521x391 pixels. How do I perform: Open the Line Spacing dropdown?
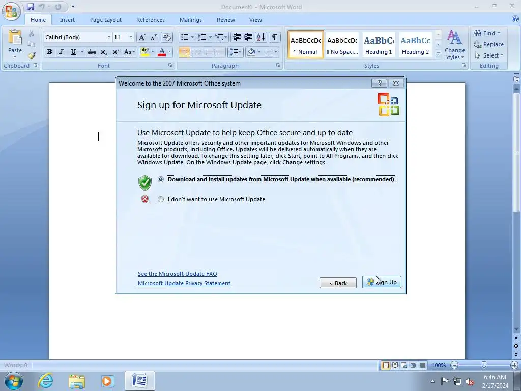point(235,52)
